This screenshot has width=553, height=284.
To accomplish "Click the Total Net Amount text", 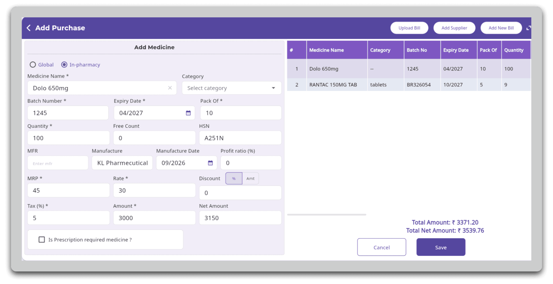I will 445,231.
